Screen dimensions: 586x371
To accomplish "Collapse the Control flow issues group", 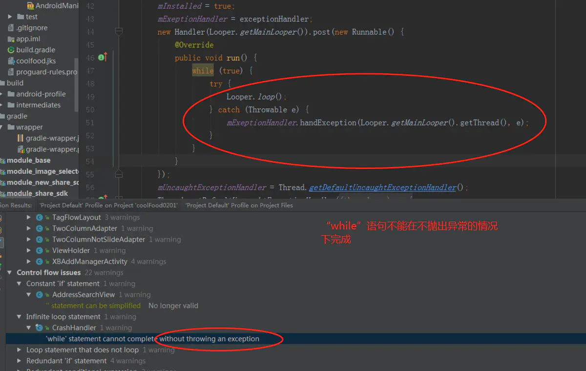I will [x=10, y=272].
